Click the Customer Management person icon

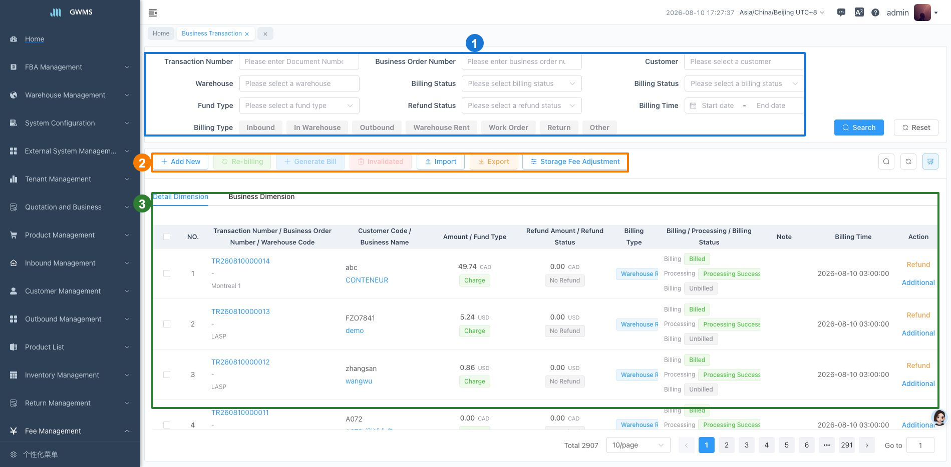pos(14,291)
